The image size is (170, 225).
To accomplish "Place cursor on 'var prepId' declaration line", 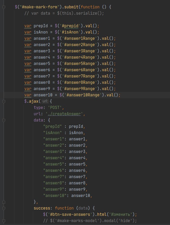I will 62,26.
